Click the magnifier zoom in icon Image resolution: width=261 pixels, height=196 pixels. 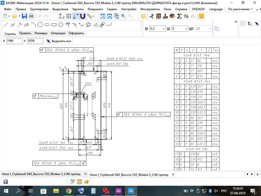[123, 16]
